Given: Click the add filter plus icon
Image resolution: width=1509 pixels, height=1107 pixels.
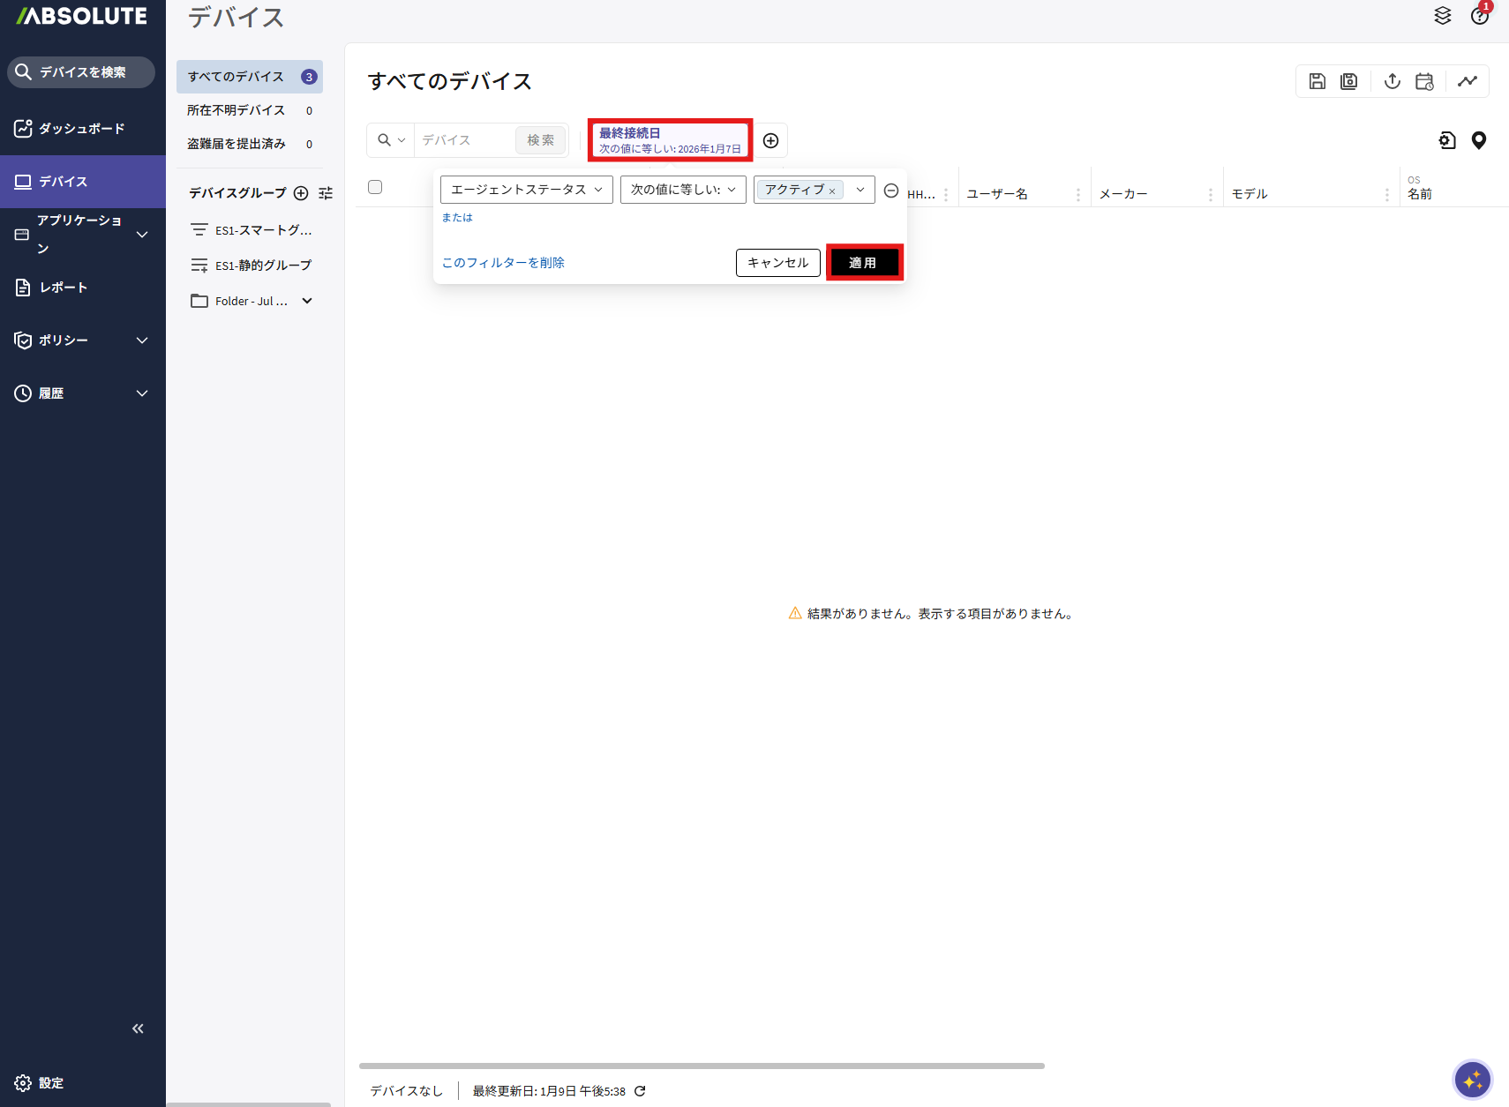Looking at the screenshot, I should (770, 141).
